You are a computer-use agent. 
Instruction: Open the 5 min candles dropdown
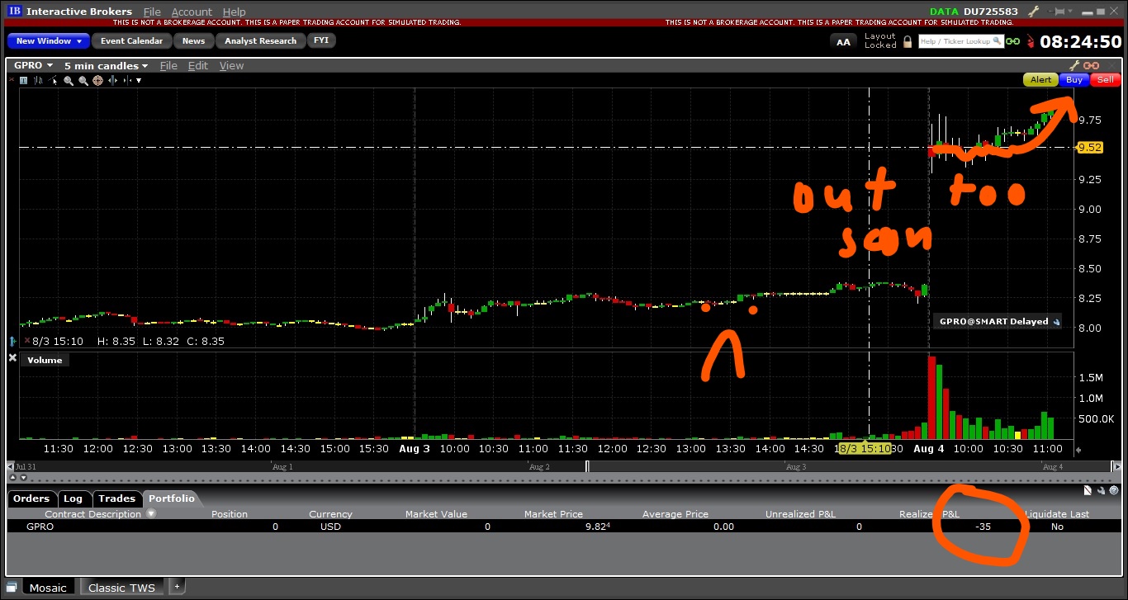click(x=106, y=65)
